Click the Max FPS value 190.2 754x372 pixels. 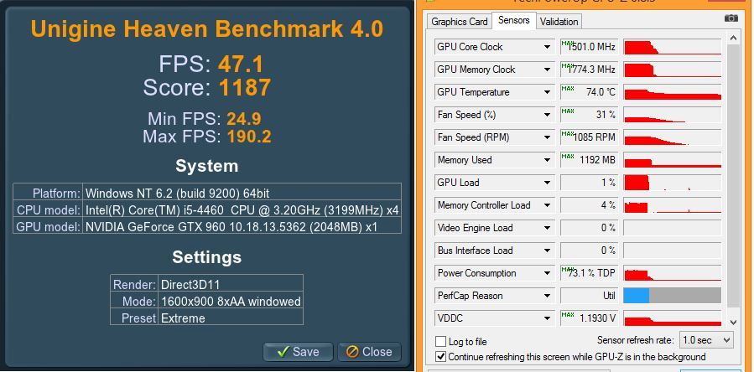[249, 137]
